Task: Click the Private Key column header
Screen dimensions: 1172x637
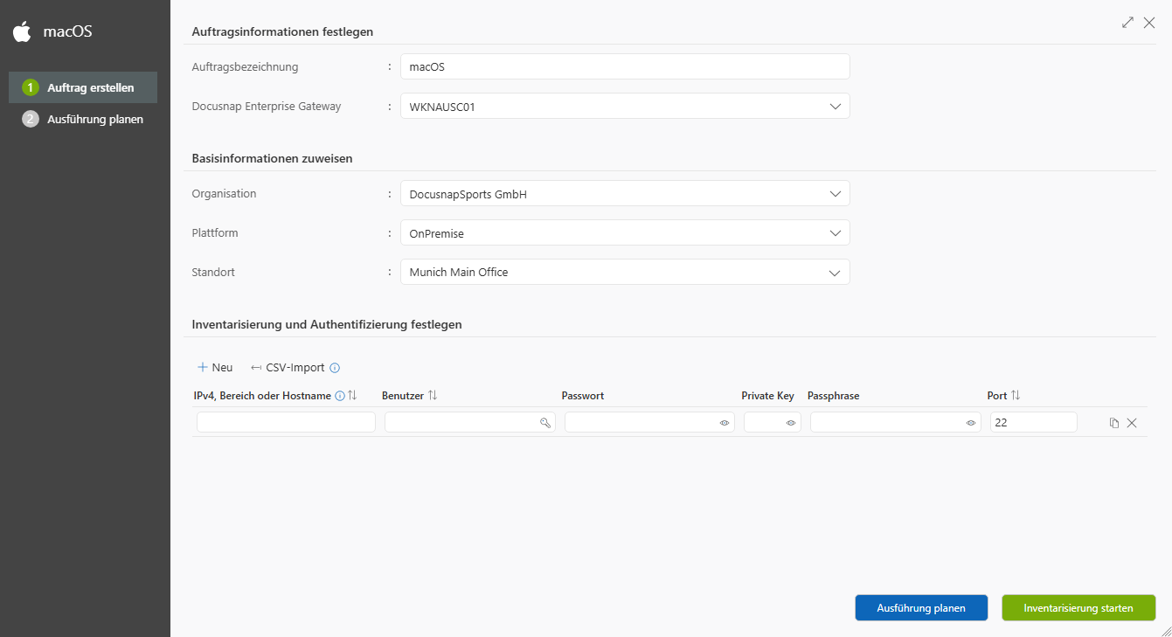Action: click(767, 396)
